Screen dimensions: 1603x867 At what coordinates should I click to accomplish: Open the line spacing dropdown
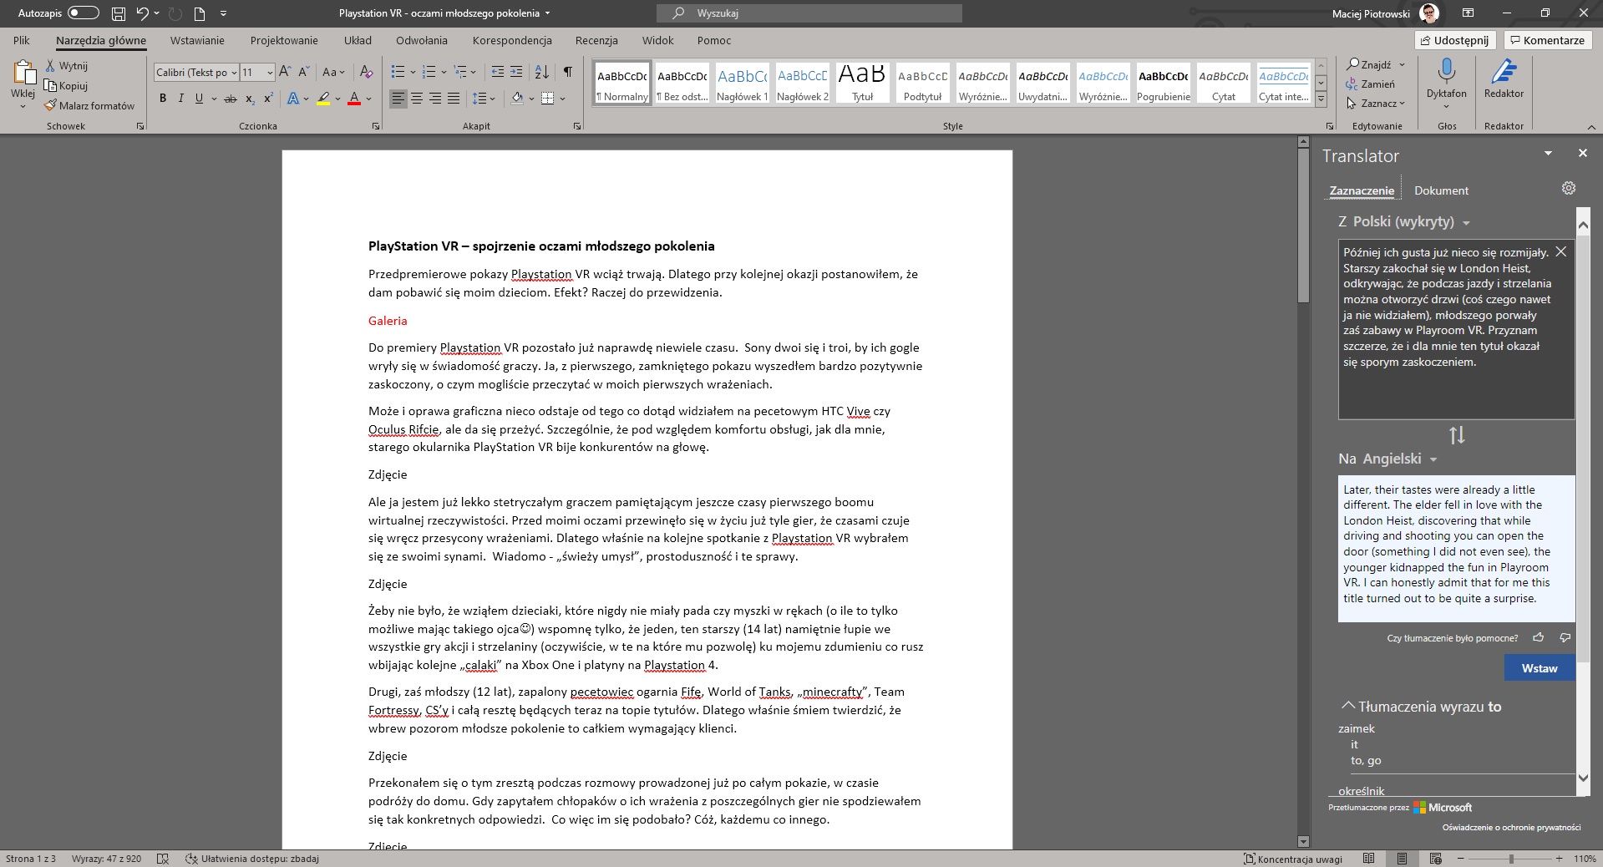point(484,99)
